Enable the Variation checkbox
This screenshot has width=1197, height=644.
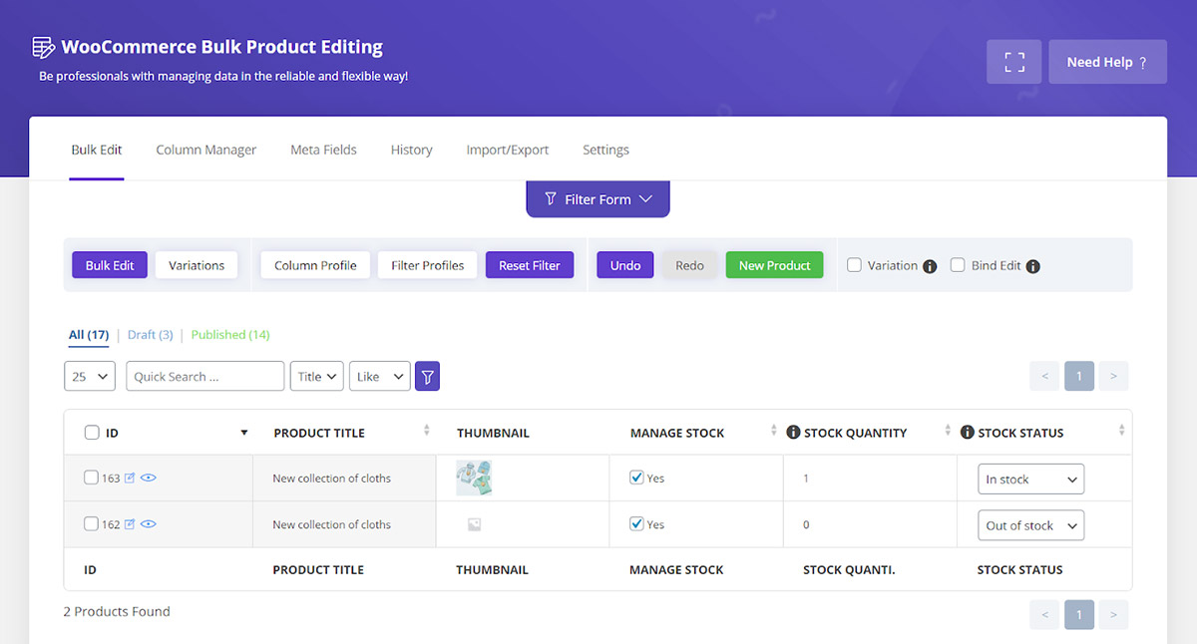(854, 265)
